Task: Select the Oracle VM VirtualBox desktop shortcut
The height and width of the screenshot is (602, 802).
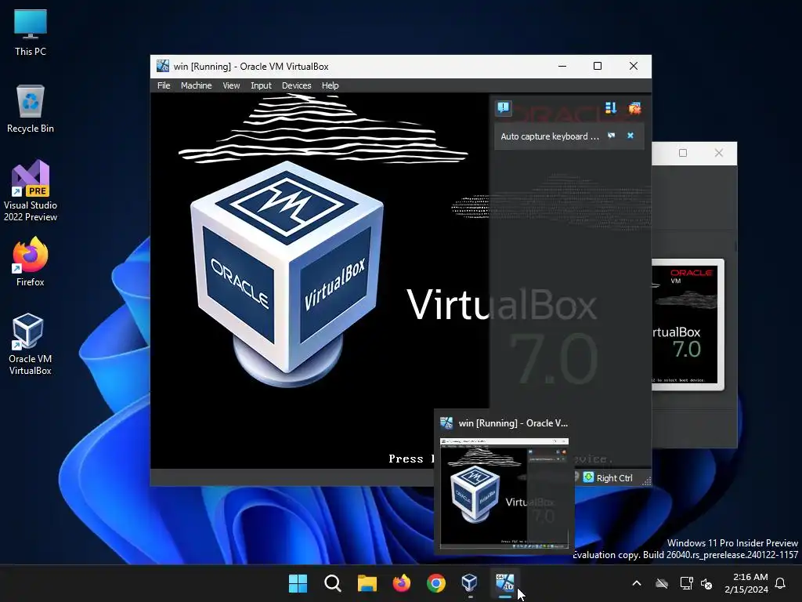Action: pyautogui.click(x=31, y=344)
